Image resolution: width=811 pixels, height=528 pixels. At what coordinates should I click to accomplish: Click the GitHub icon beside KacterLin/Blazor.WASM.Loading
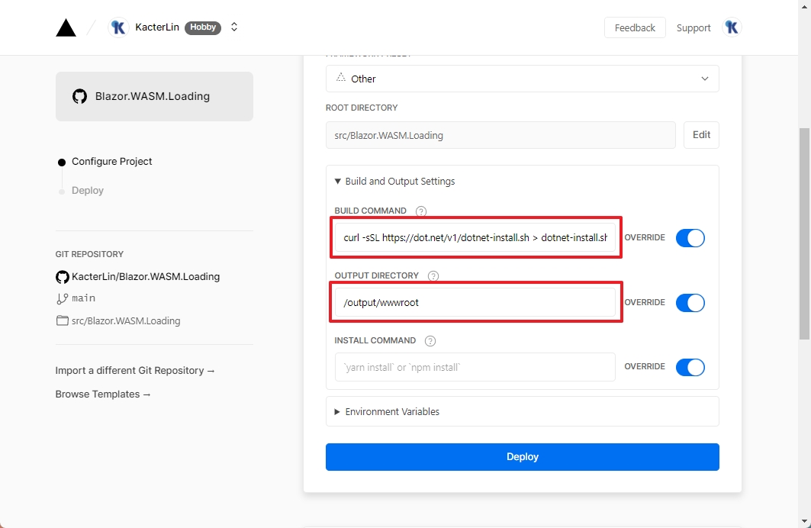tap(62, 277)
